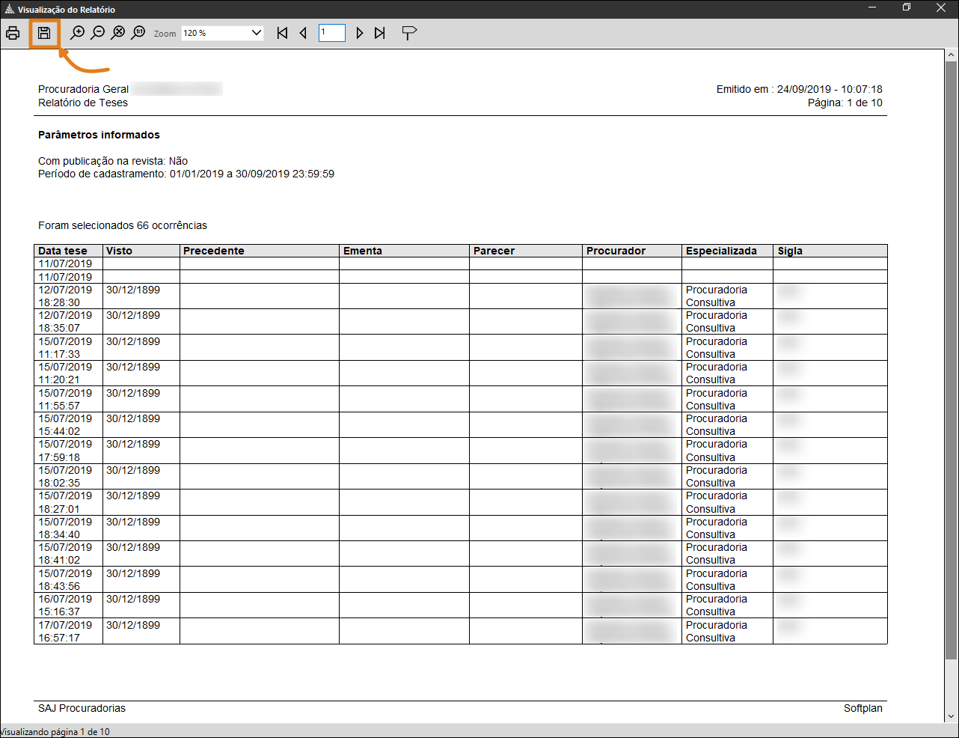The width and height of the screenshot is (959, 738).
Task: Click the 1:1 actual size zoom icon
Action: [x=138, y=33]
